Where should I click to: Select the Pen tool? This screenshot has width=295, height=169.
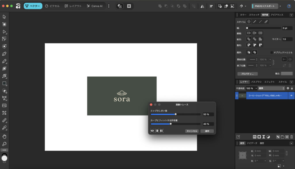(4, 54)
